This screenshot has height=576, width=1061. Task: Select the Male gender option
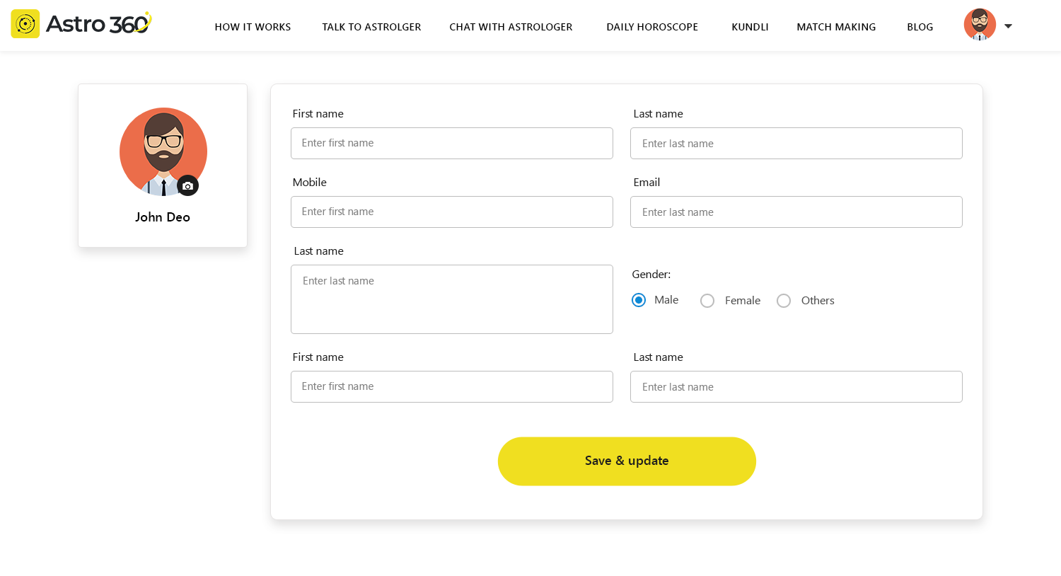[639, 300]
